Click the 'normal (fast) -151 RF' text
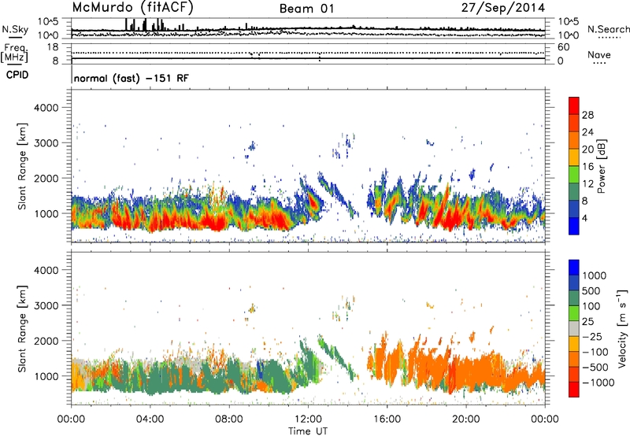 pyautogui.click(x=131, y=78)
